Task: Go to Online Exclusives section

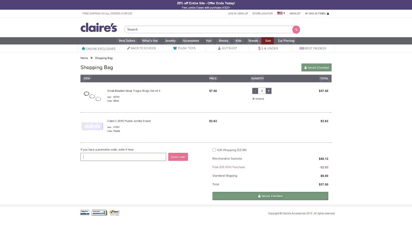Action: [x=98, y=48]
